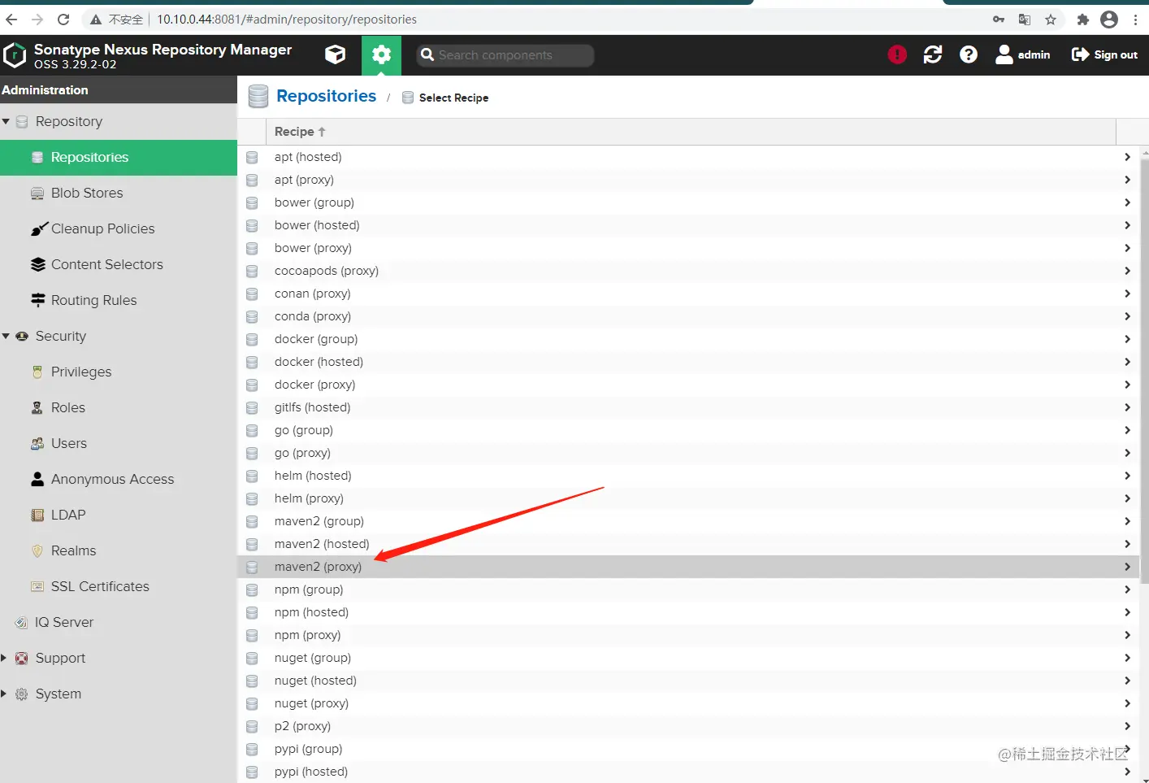Select the bower (group) recipe
This screenshot has height=783, width=1149.
click(x=688, y=202)
